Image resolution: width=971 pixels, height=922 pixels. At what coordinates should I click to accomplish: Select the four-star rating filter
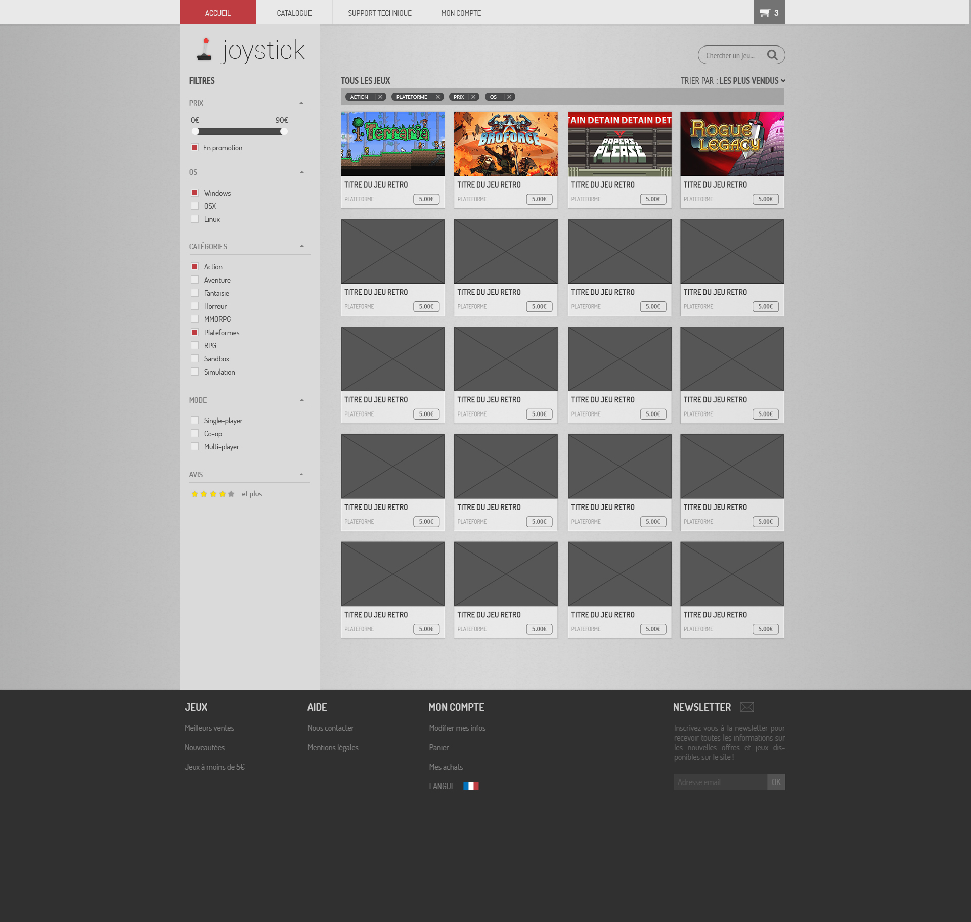click(x=222, y=494)
